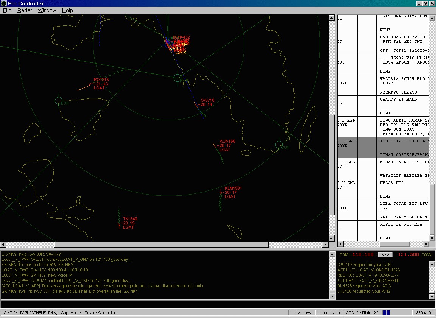
Task: Click the LGAT_V_APP ATC chat message
Action: 102,286
